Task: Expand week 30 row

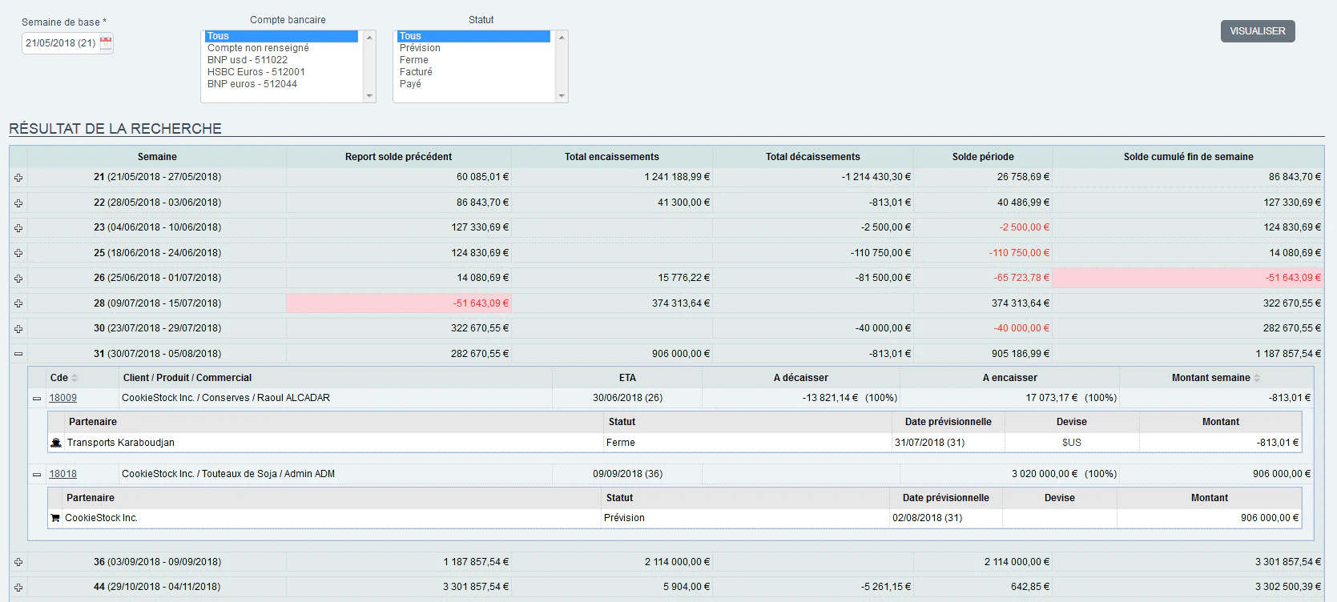Action: click(x=18, y=329)
